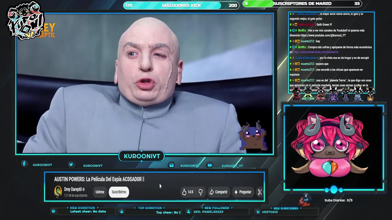The image size is (392, 220).
Task: Click the KUROONIVT label beside the Facebook icon
Action: [x=43, y=165]
